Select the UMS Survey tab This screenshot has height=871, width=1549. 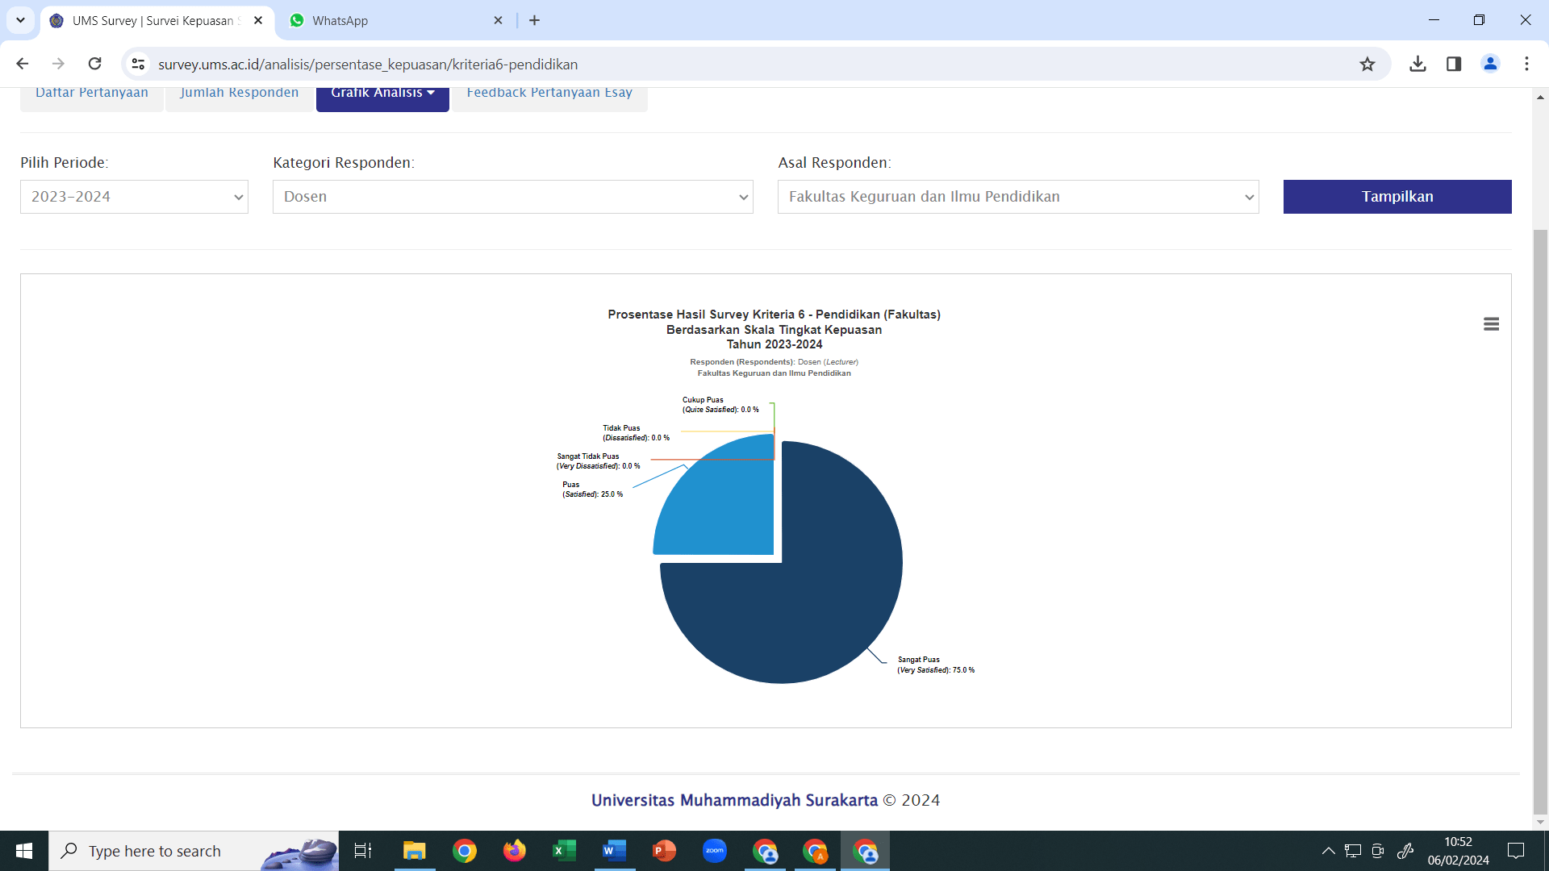pyautogui.click(x=157, y=21)
